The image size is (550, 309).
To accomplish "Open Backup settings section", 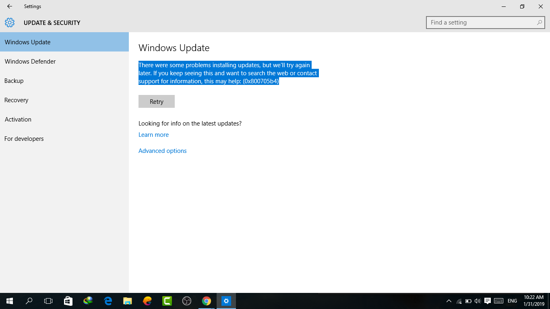I will click(x=64, y=80).
